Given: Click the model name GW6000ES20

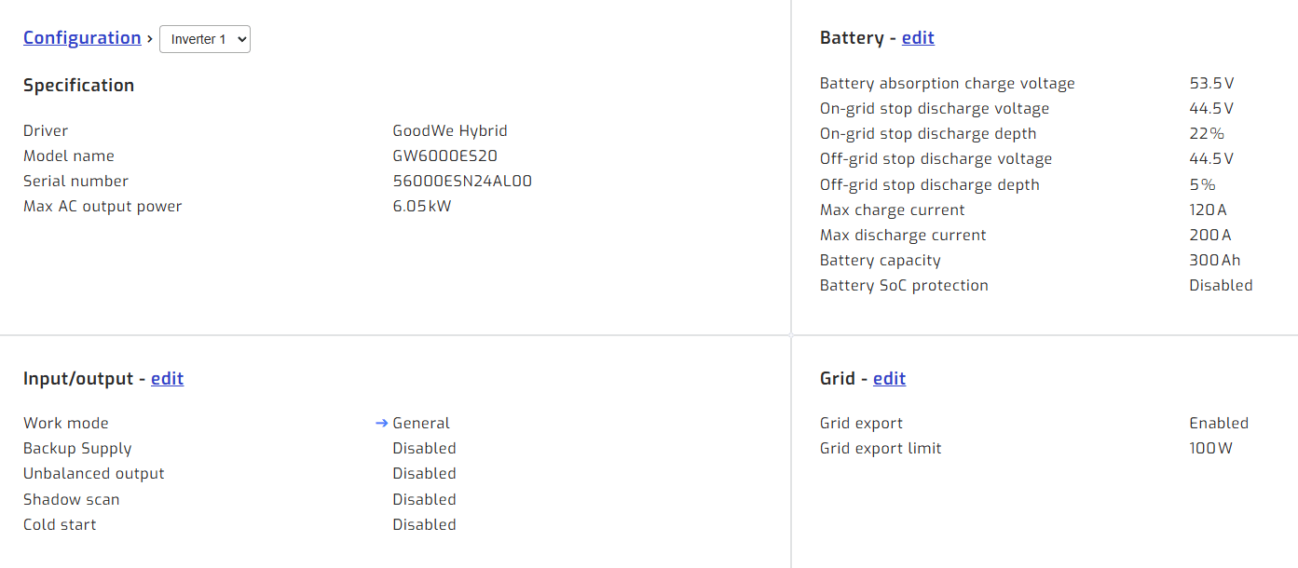Looking at the screenshot, I should [444, 156].
